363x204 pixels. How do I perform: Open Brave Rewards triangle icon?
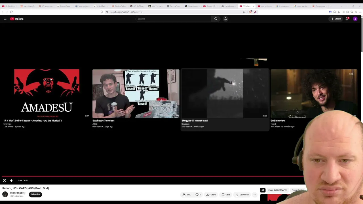[x=255, y=12]
